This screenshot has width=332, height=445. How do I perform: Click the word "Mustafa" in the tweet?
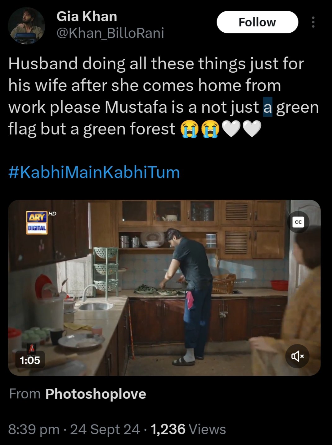[136, 107]
